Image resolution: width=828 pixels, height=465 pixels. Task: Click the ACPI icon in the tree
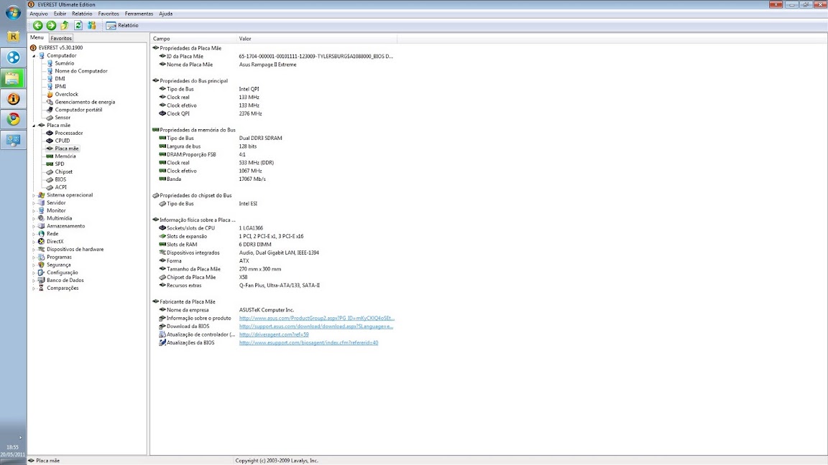pyautogui.click(x=50, y=187)
